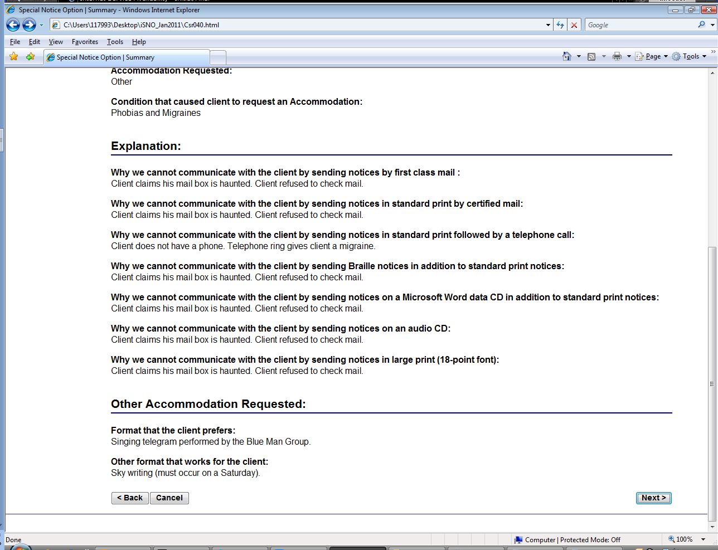Click the Internet Explorer icon in title bar

[x=11, y=9]
